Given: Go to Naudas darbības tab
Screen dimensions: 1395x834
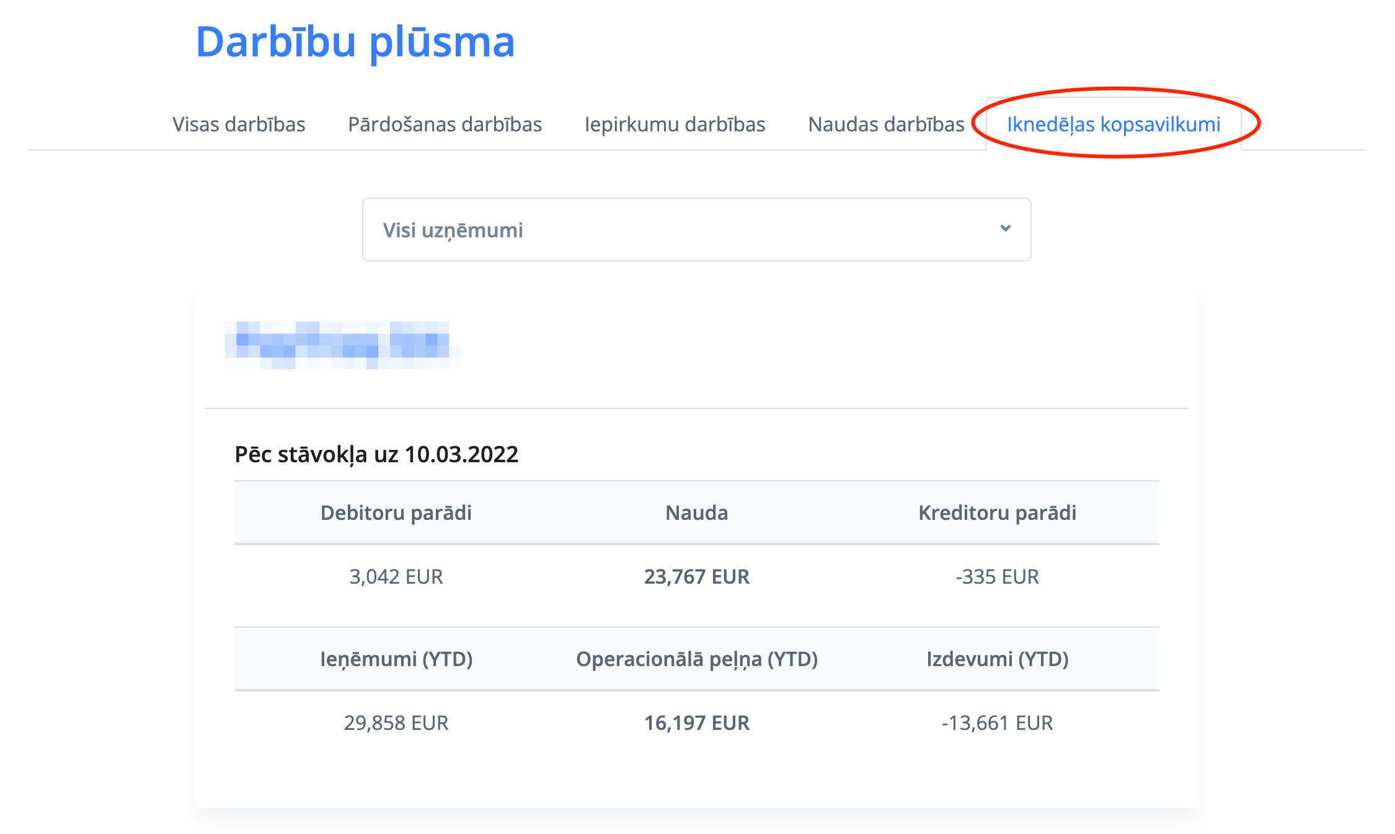Looking at the screenshot, I should click(886, 125).
